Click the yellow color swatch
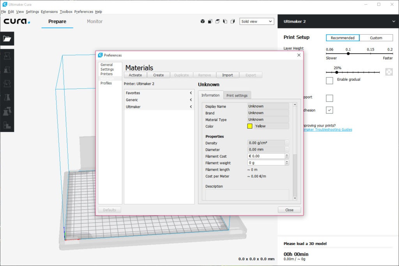The width and height of the screenshot is (399, 266). [250, 126]
